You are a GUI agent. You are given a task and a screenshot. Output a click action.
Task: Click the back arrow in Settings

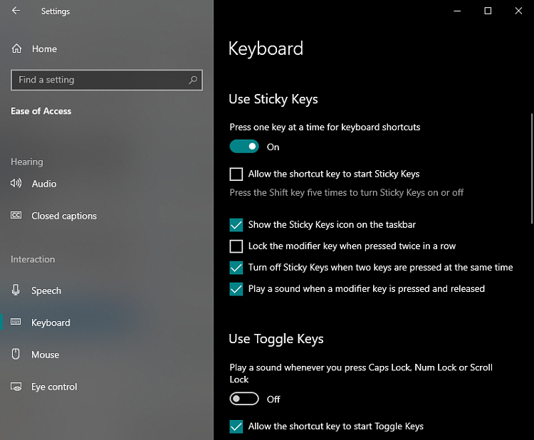(16, 11)
